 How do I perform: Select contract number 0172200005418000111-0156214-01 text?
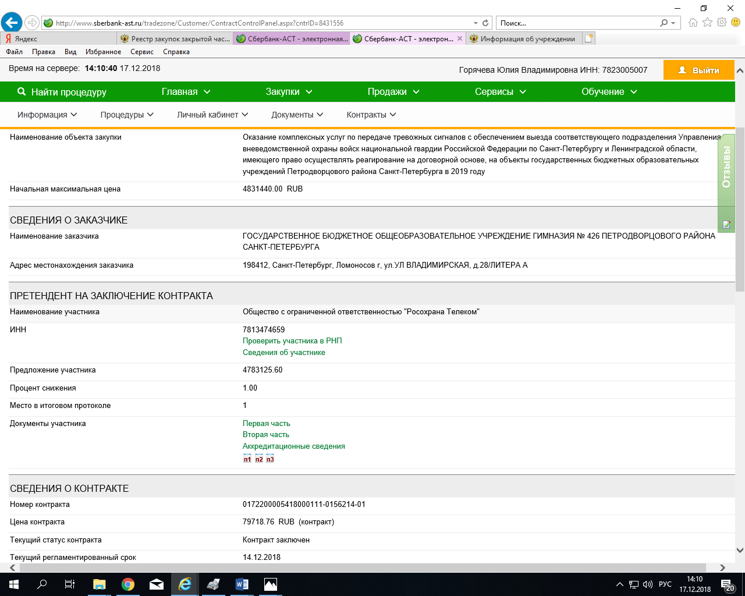[x=304, y=505]
